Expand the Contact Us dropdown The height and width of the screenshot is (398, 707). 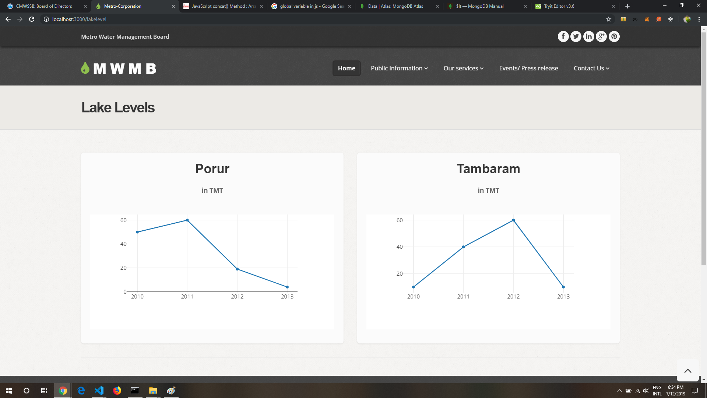pos(591,68)
